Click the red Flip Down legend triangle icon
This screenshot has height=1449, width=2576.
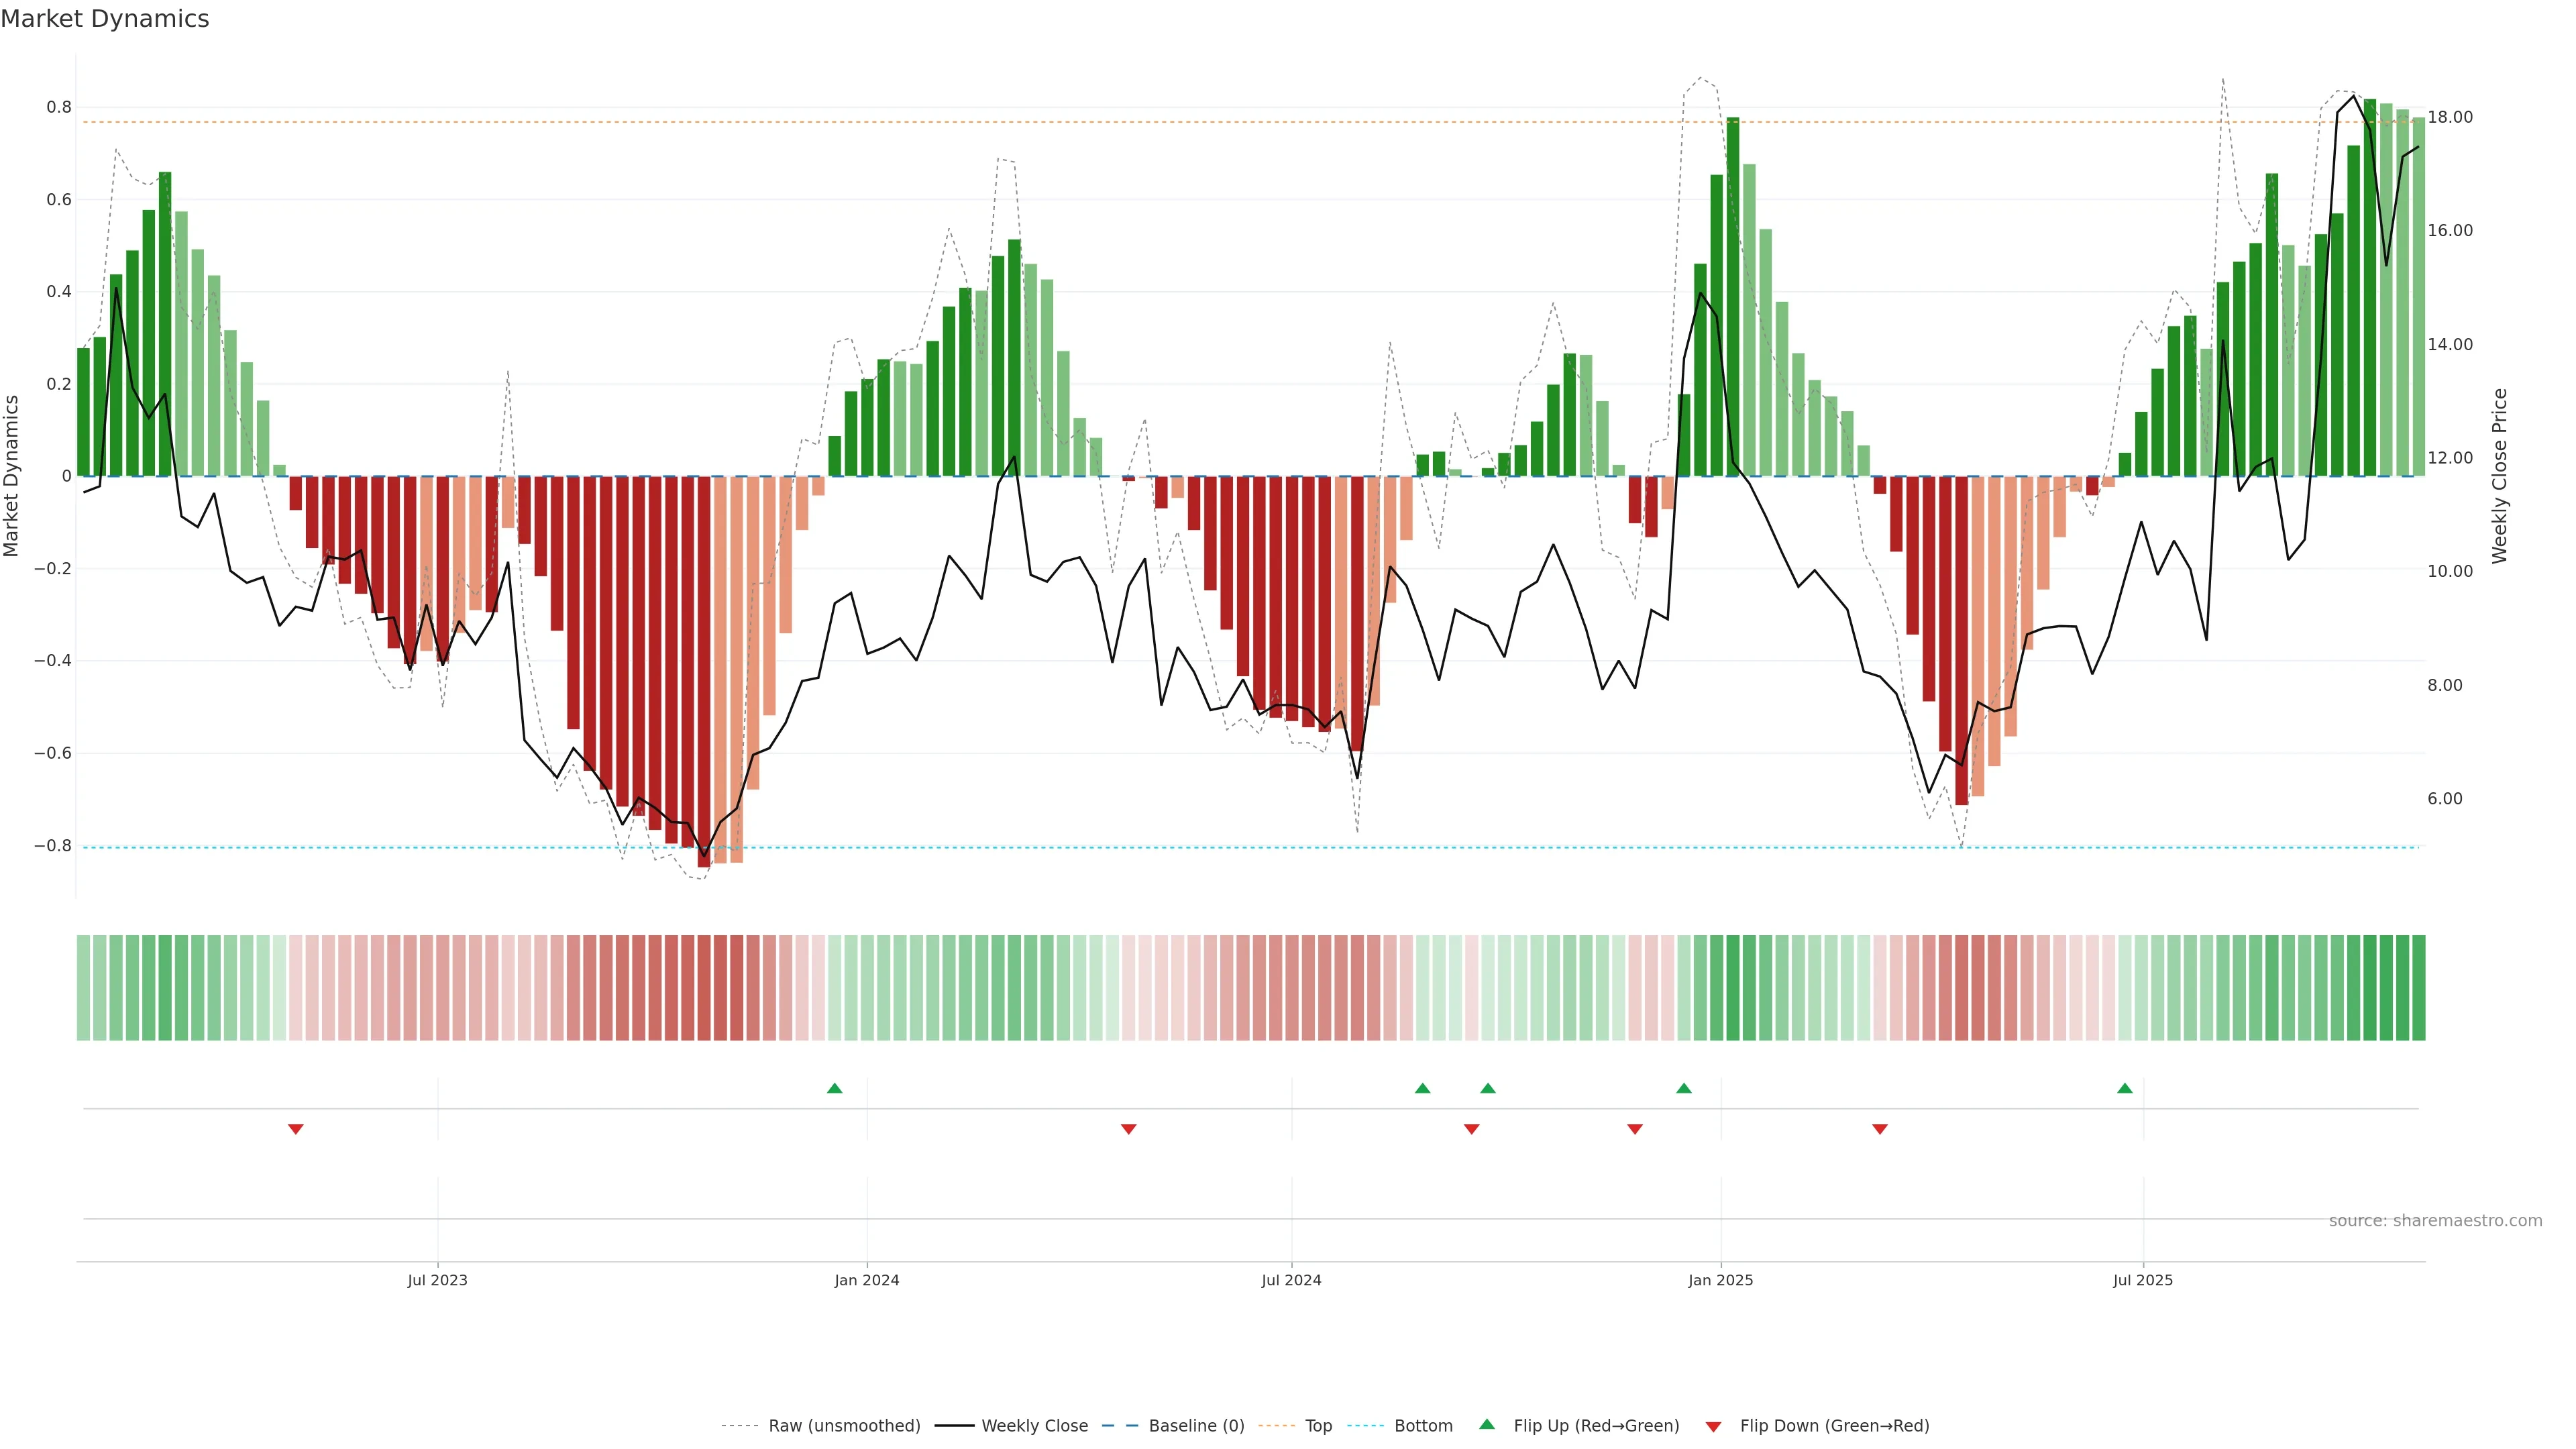pyautogui.click(x=1713, y=1427)
